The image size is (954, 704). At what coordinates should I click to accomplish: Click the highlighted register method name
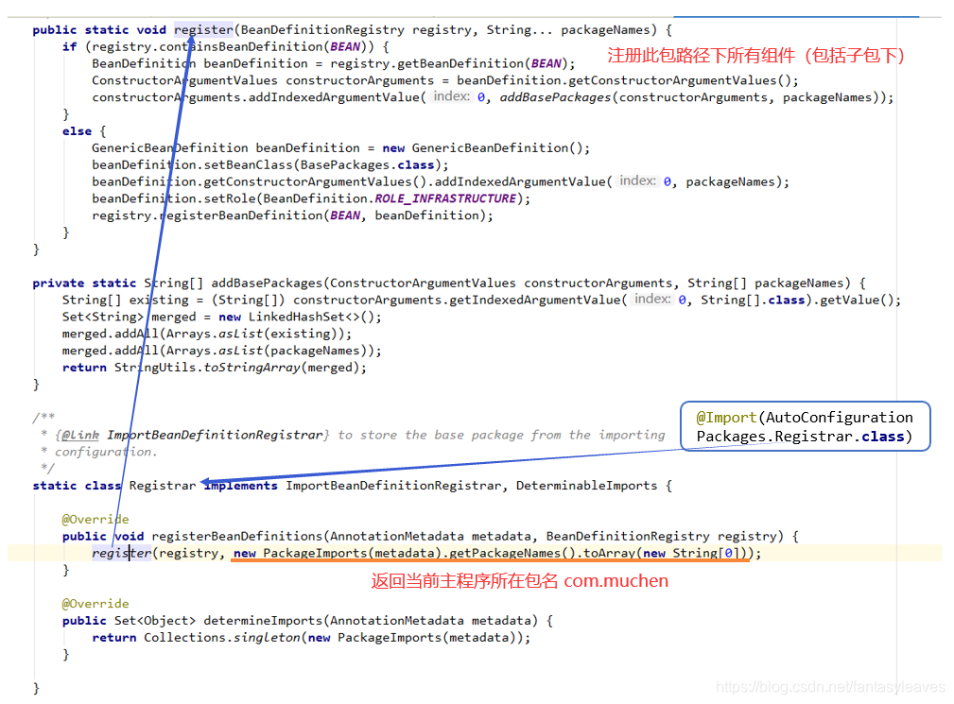coord(202,29)
